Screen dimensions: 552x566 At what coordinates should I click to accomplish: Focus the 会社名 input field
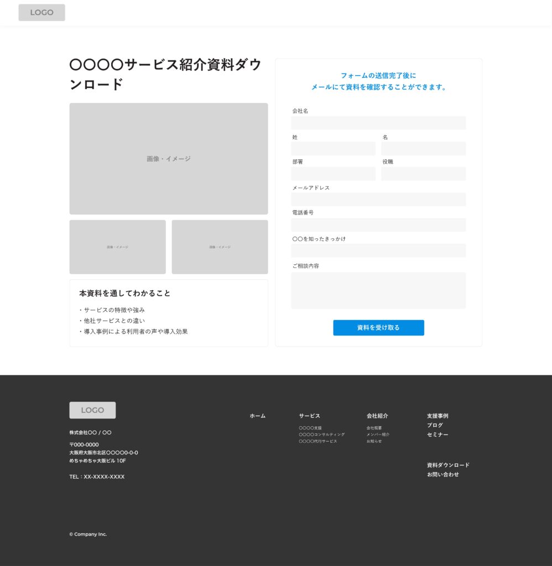pyautogui.click(x=378, y=123)
